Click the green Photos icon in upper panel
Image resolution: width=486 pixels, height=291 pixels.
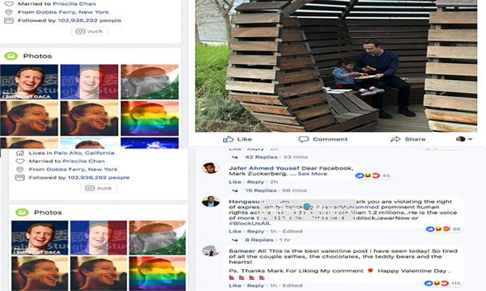tap(11, 56)
